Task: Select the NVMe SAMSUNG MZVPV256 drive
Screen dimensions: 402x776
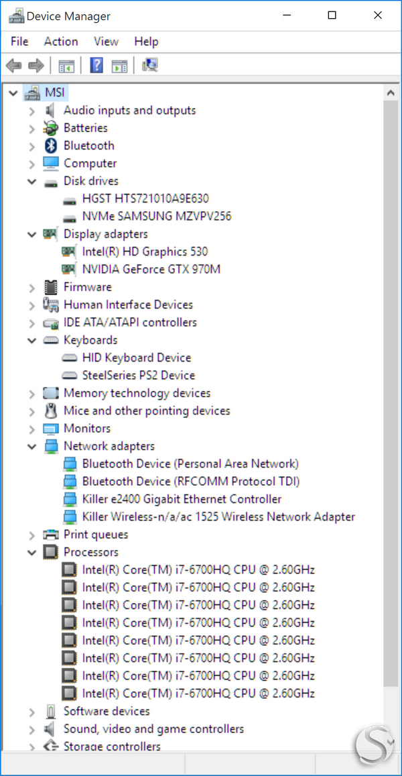Action: pyautogui.click(x=157, y=216)
